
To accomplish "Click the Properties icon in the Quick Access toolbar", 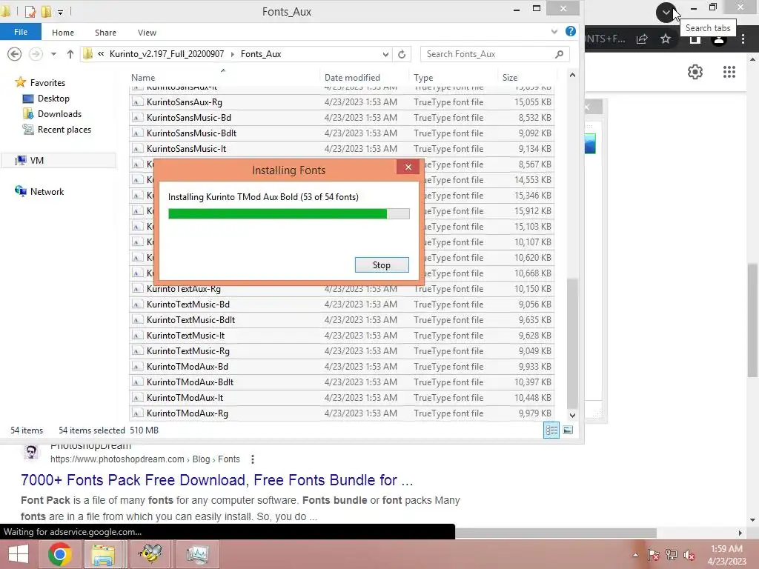I will 30,10.
